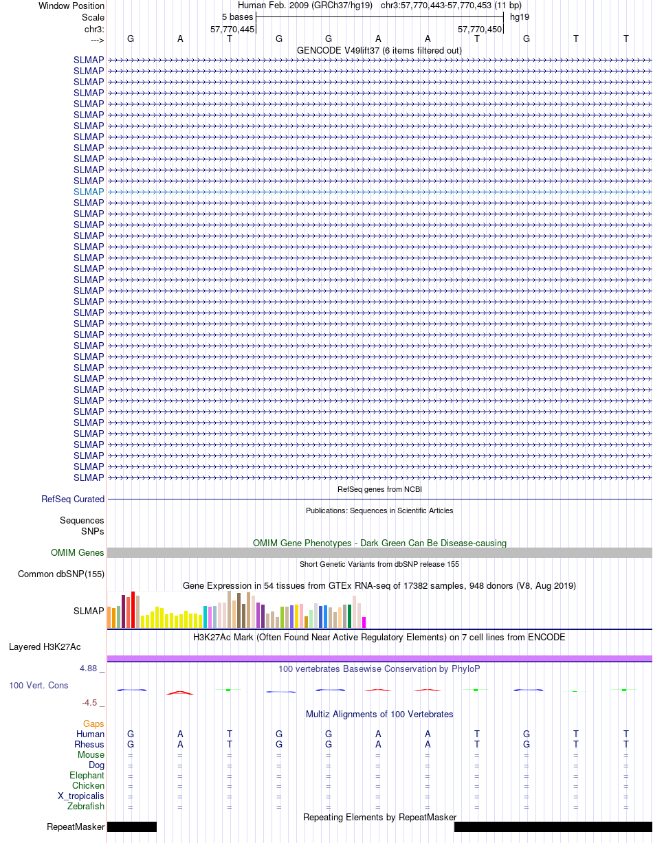
Task: Select the Human alignment row label
Action: [x=91, y=734]
